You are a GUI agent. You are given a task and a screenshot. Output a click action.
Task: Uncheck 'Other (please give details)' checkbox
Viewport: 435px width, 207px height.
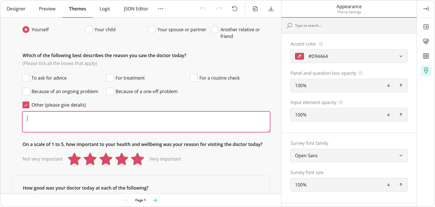coord(26,105)
